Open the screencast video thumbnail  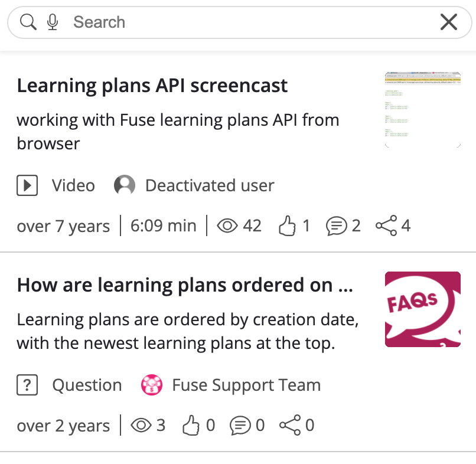(423, 110)
